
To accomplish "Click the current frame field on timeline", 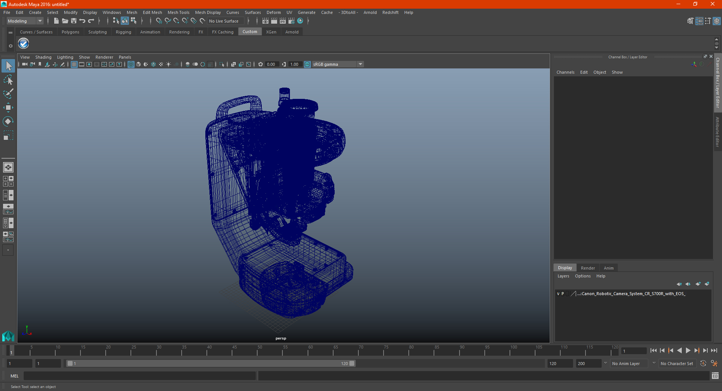I will point(634,351).
